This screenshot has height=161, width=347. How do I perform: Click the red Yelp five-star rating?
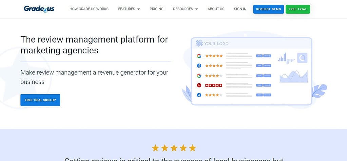[x=214, y=85]
